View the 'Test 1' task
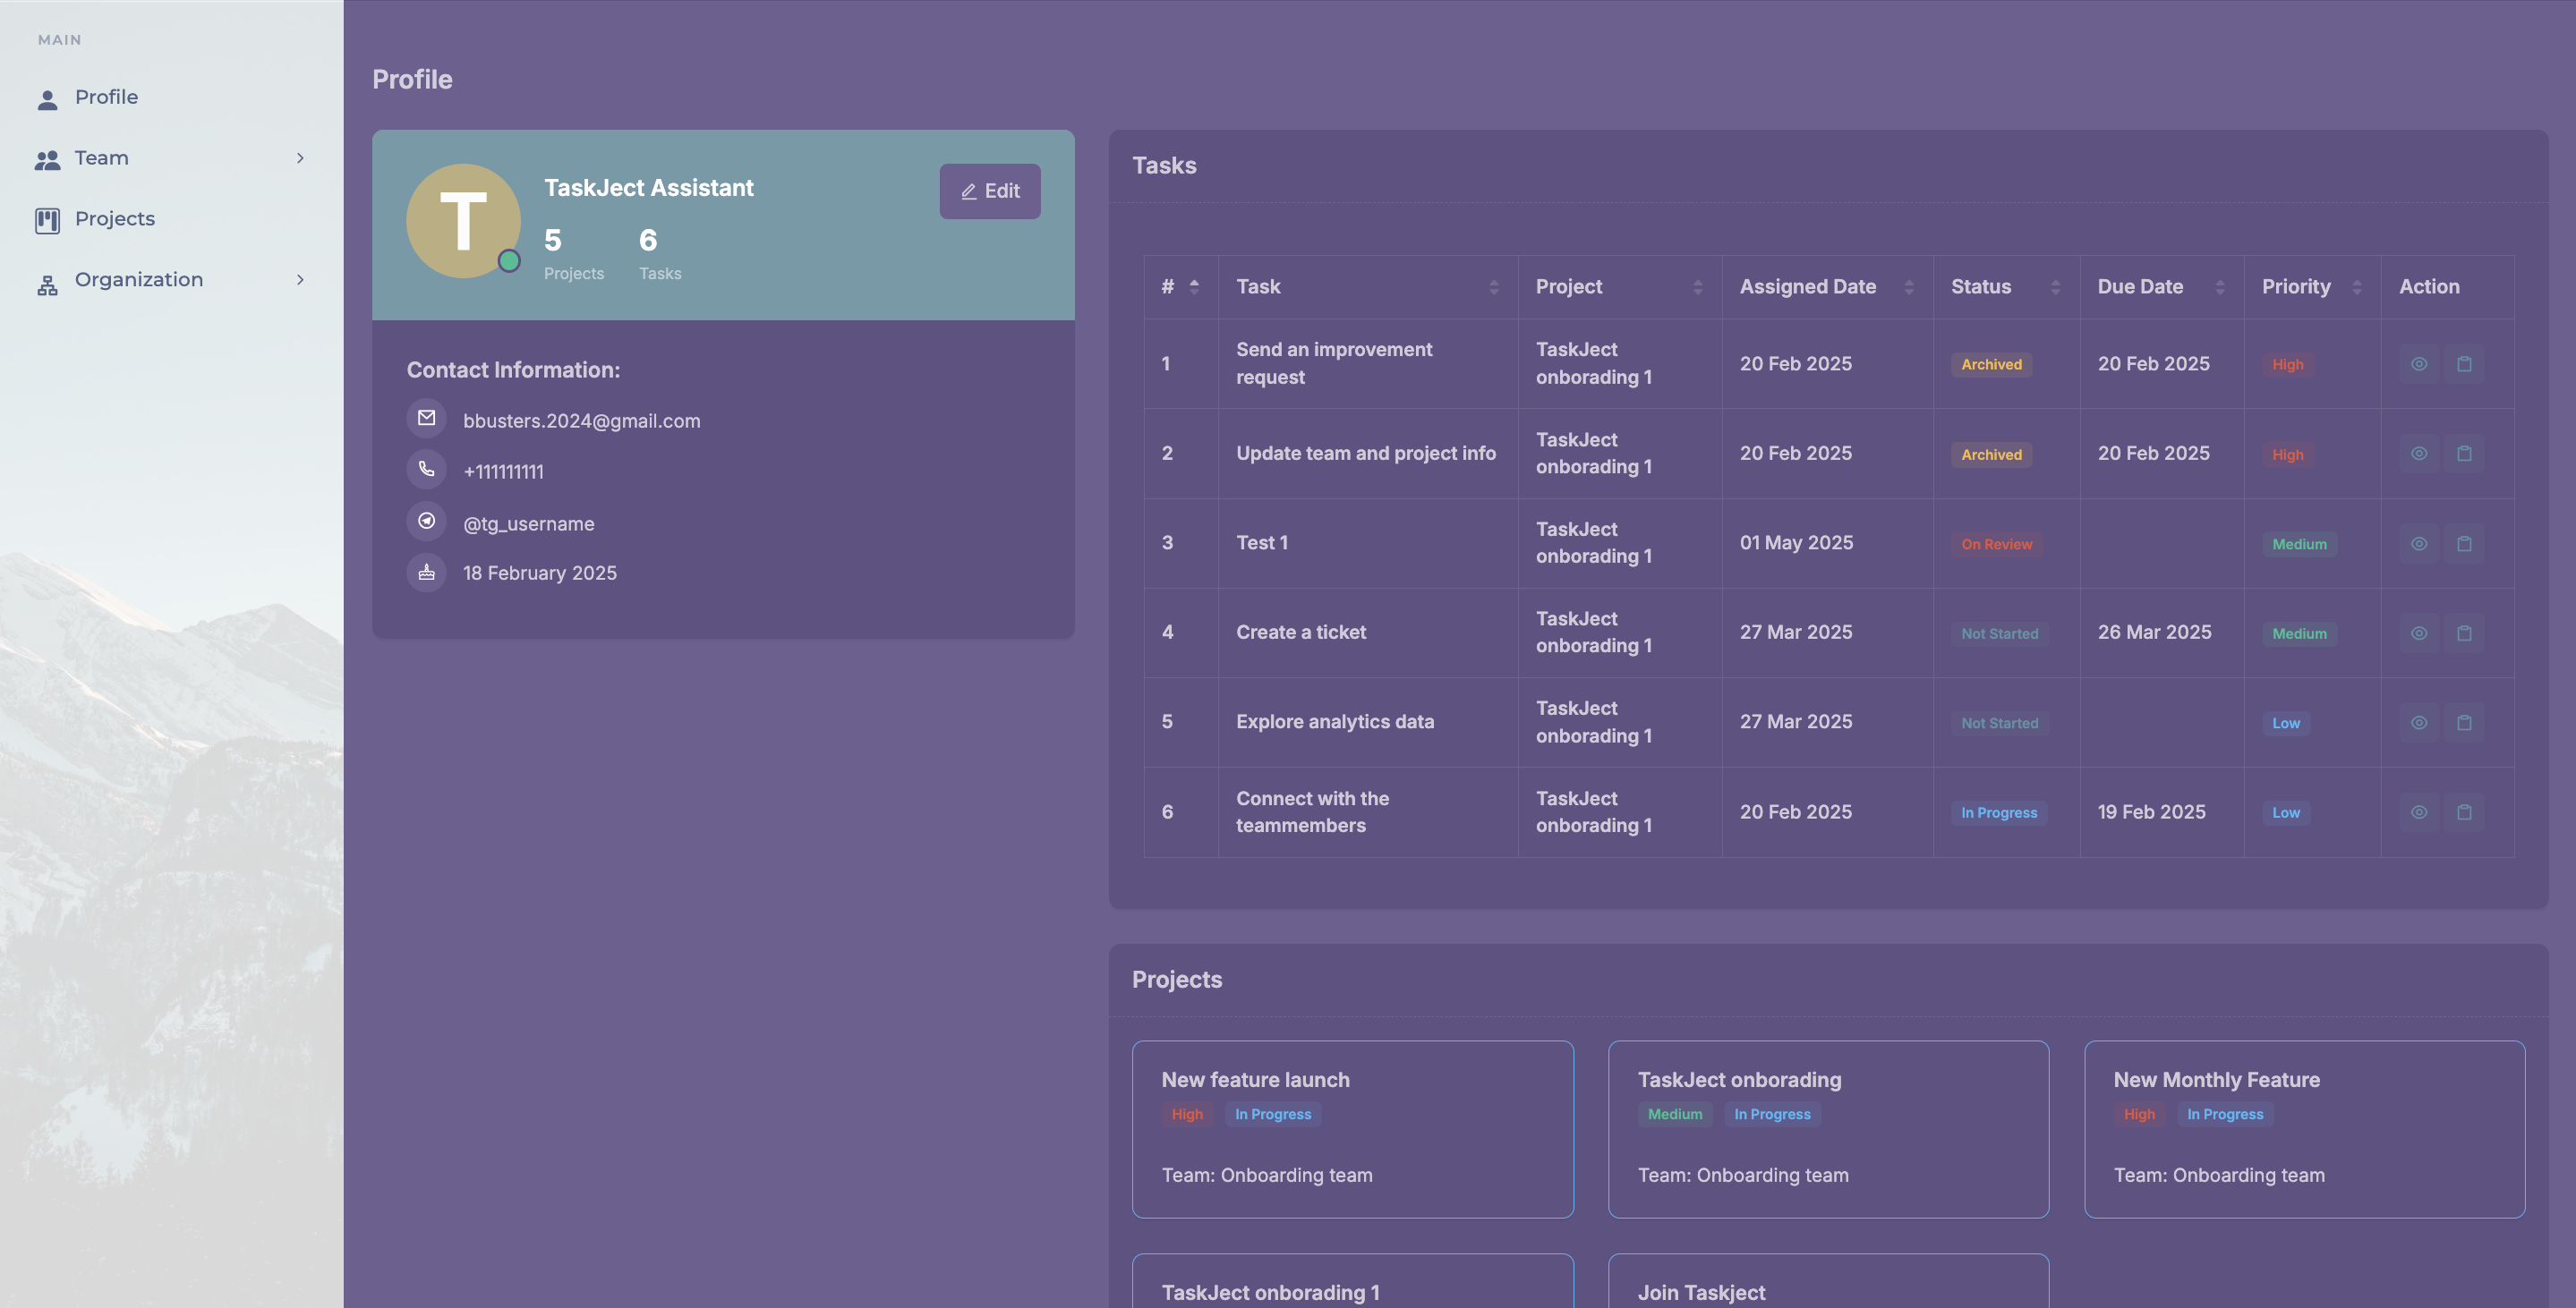This screenshot has height=1308, width=2576. coord(2419,544)
